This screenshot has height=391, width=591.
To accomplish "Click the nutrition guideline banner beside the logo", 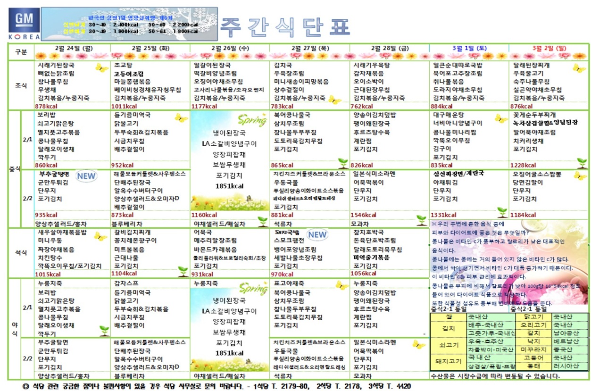I will 129,23.
